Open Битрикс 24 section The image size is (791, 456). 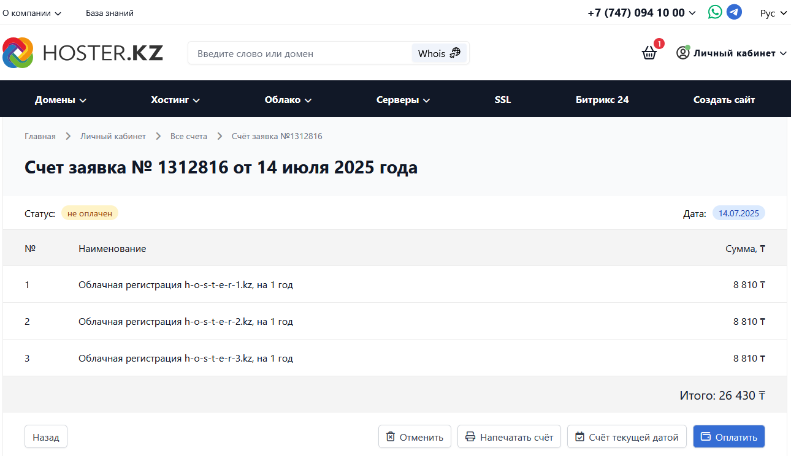[602, 100]
